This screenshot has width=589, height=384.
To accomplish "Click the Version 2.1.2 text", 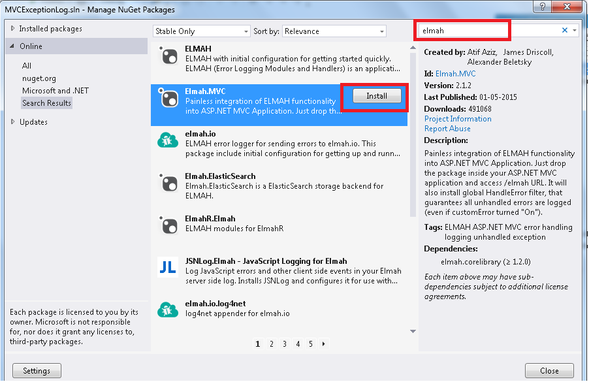I will pyautogui.click(x=448, y=86).
